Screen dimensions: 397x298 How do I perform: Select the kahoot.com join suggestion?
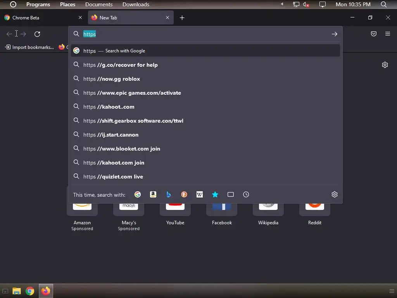coord(205,163)
